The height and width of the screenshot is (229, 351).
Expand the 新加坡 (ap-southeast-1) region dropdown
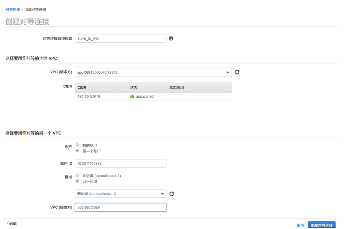tap(120, 194)
